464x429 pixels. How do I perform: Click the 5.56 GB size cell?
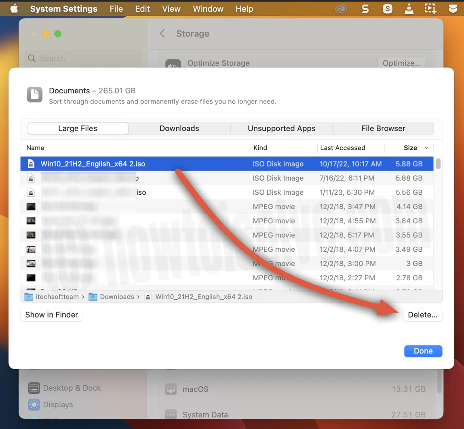tap(409, 192)
